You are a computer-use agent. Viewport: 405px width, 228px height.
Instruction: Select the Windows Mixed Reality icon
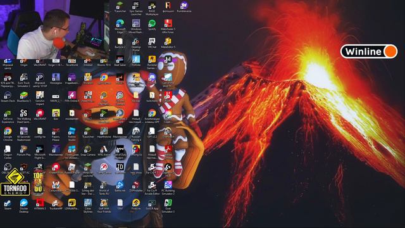click(136, 26)
